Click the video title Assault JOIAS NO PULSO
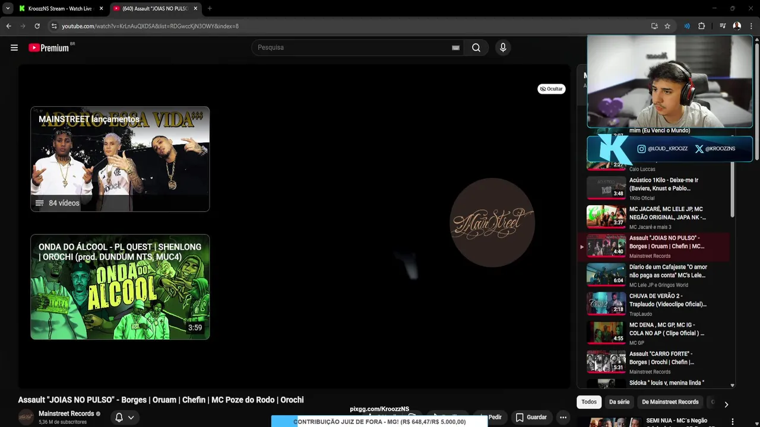The height and width of the screenshot is (427, 760). click(161, 400)
